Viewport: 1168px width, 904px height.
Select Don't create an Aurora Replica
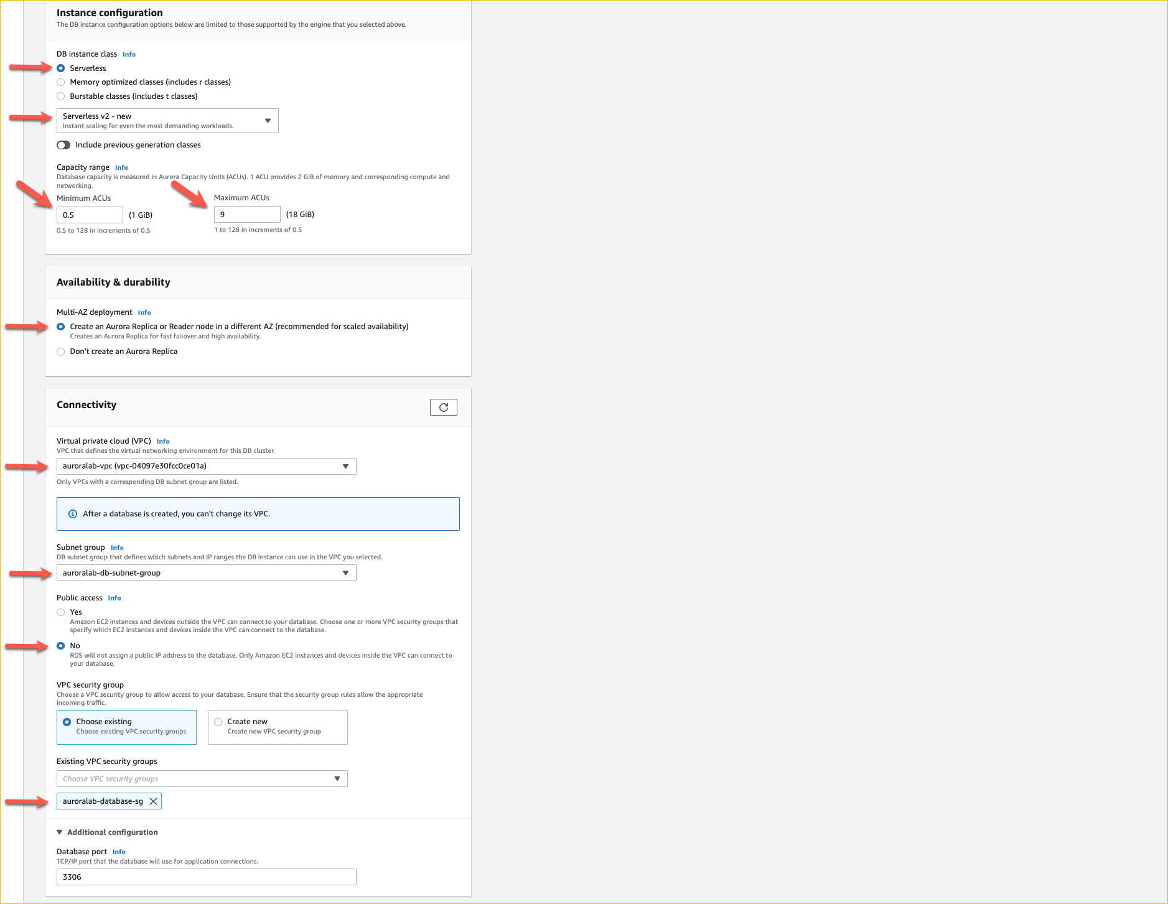61,352
